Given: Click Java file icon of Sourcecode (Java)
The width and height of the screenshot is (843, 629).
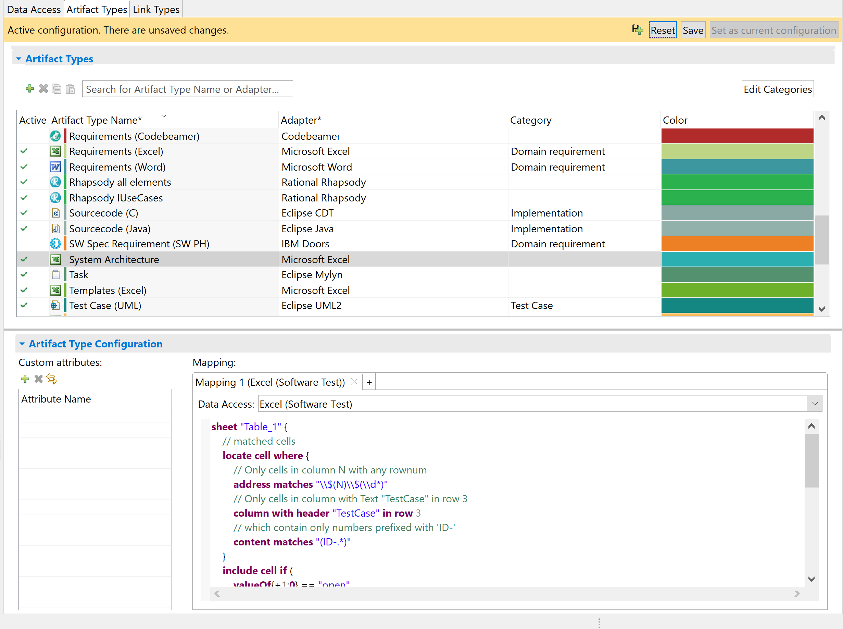Looking at the screenshot, I should point(55,229).
